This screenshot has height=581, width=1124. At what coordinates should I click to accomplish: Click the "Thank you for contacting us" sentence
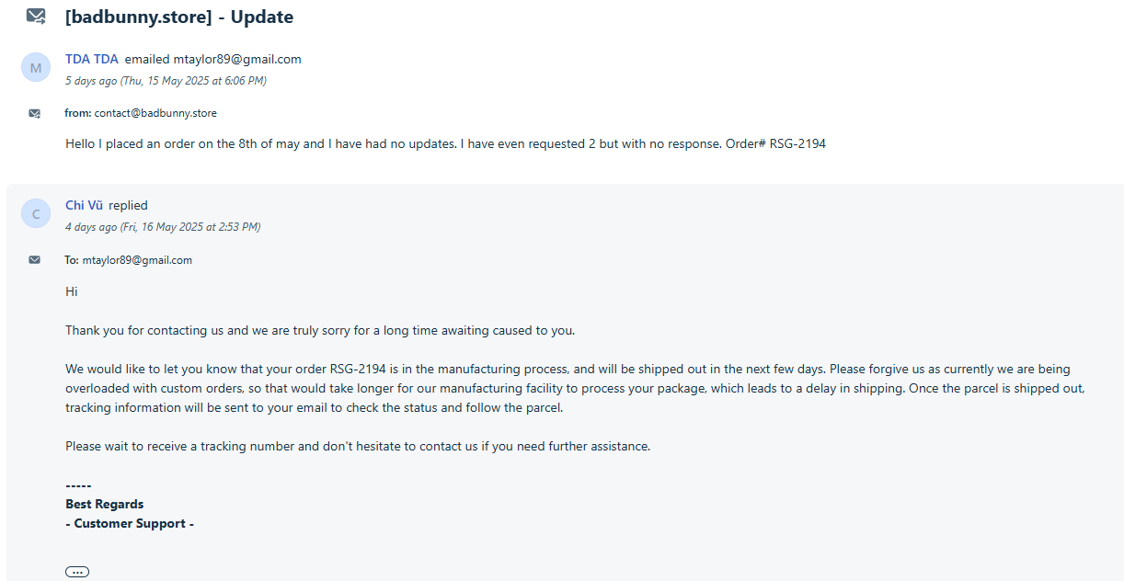coord(320,330)
